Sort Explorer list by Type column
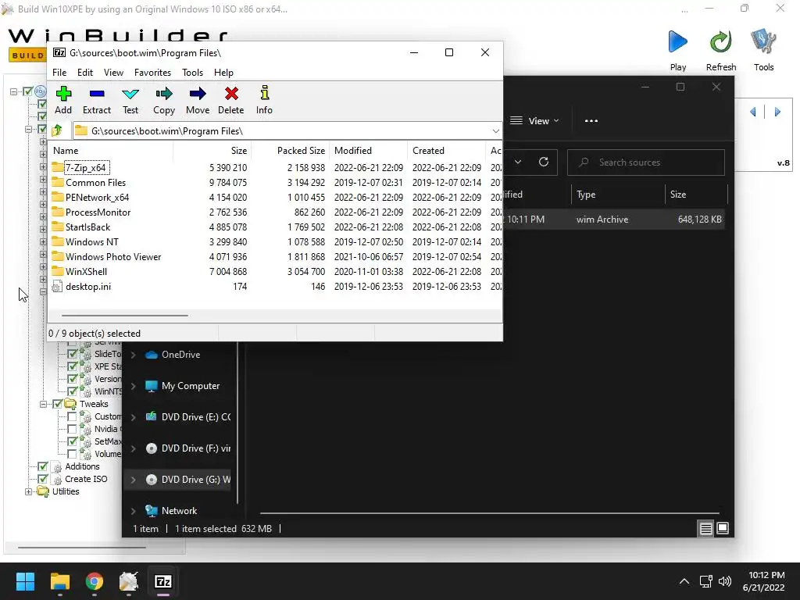Screen dimensions: 800x600 coord(619,195)
